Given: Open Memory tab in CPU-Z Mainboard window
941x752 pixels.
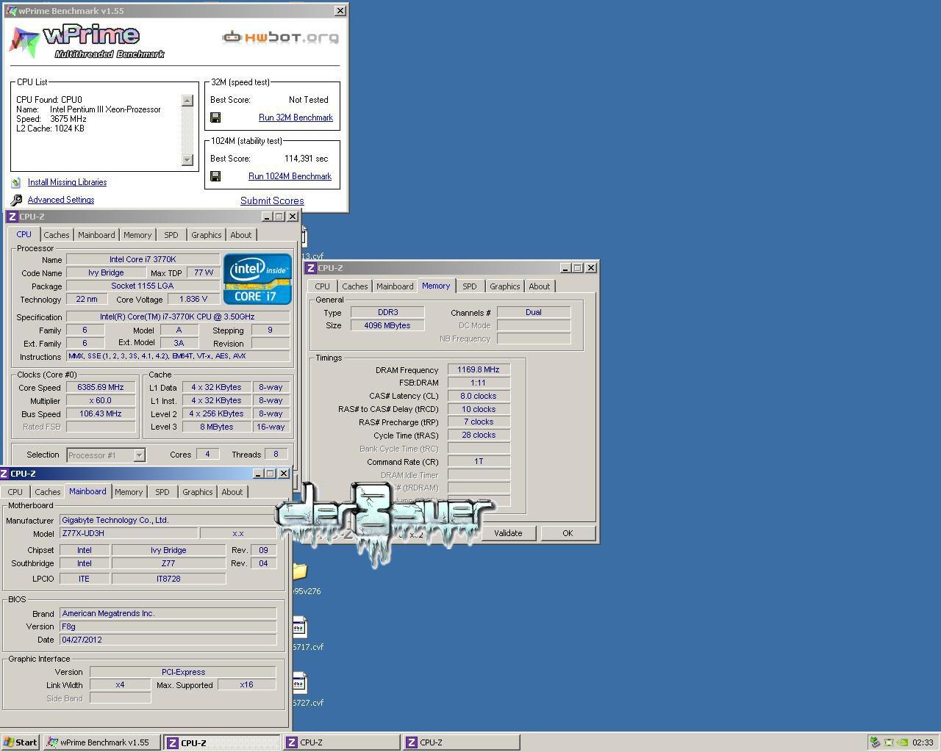Looking at the screenshot, I should pyautogui.click(x=129, y=492).
